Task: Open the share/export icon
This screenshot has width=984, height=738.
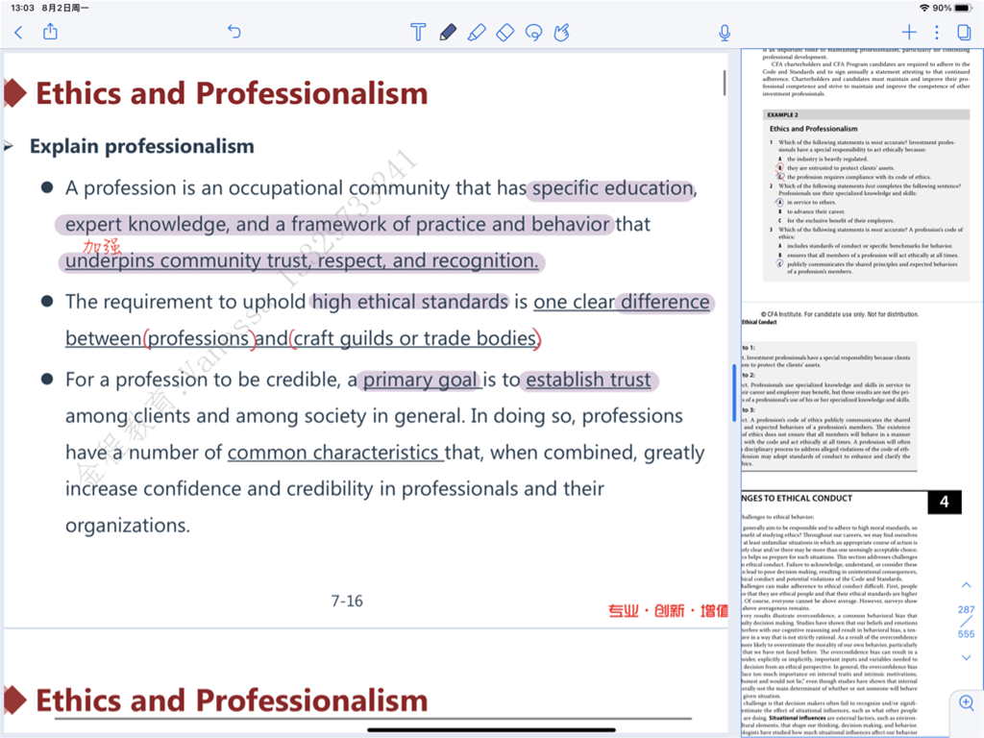Action: 50,33
